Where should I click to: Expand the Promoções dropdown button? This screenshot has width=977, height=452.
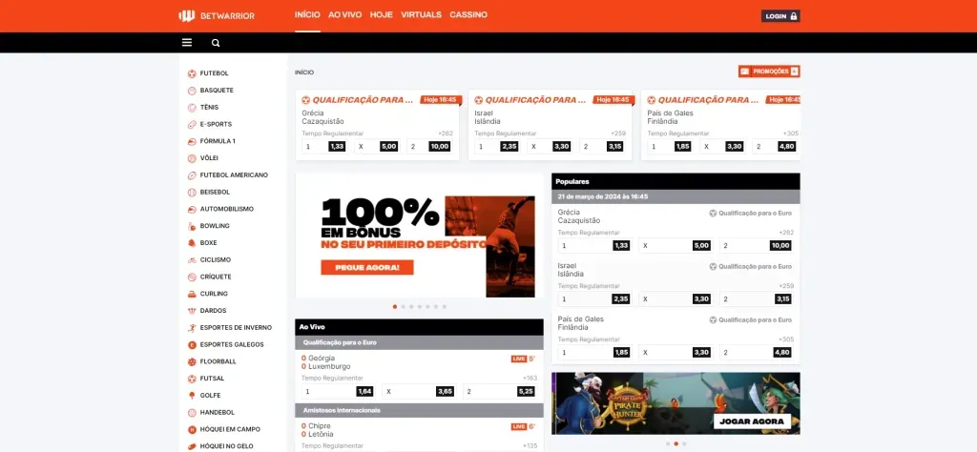(769, 72)
